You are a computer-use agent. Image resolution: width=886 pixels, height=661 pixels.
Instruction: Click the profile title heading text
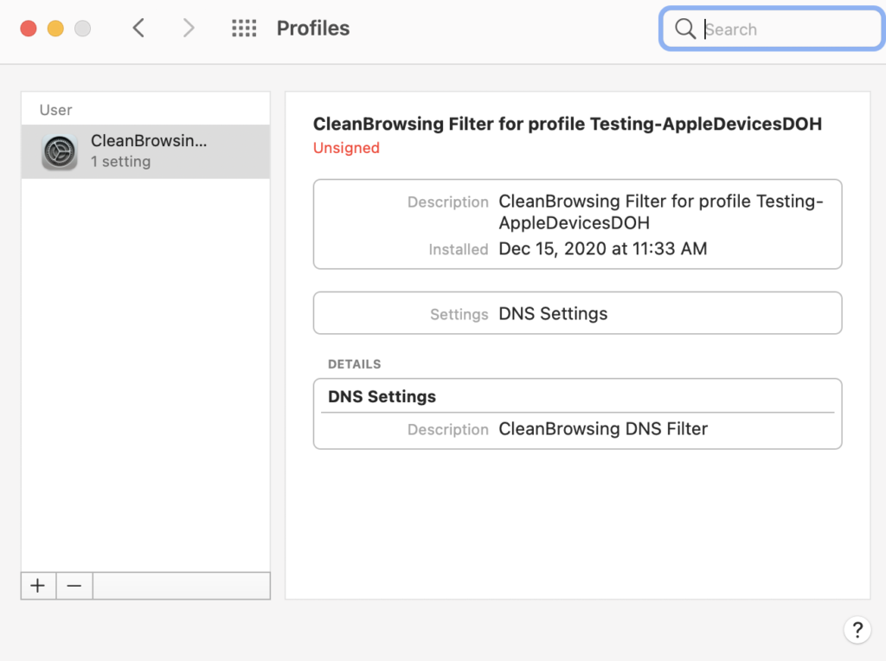point(568,124)
